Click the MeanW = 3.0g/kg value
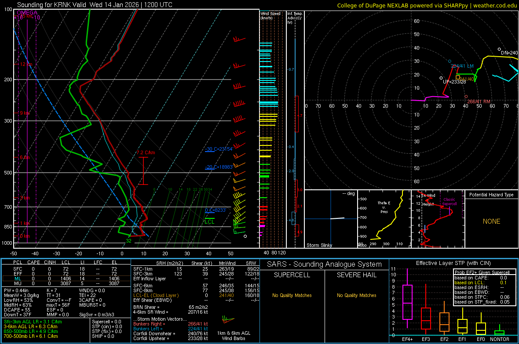The height and width of the screenshot is (344, 519). point(22,295)
